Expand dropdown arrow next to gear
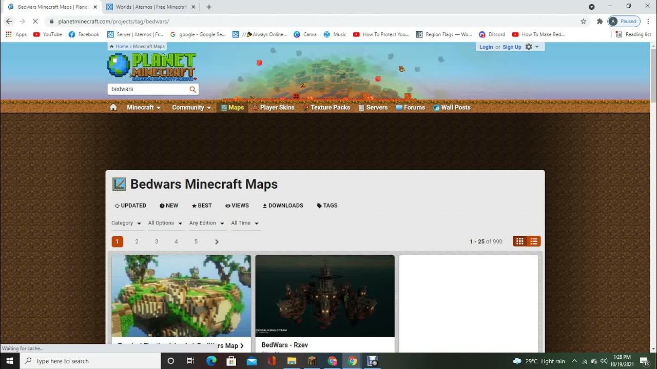 [537, 47]
